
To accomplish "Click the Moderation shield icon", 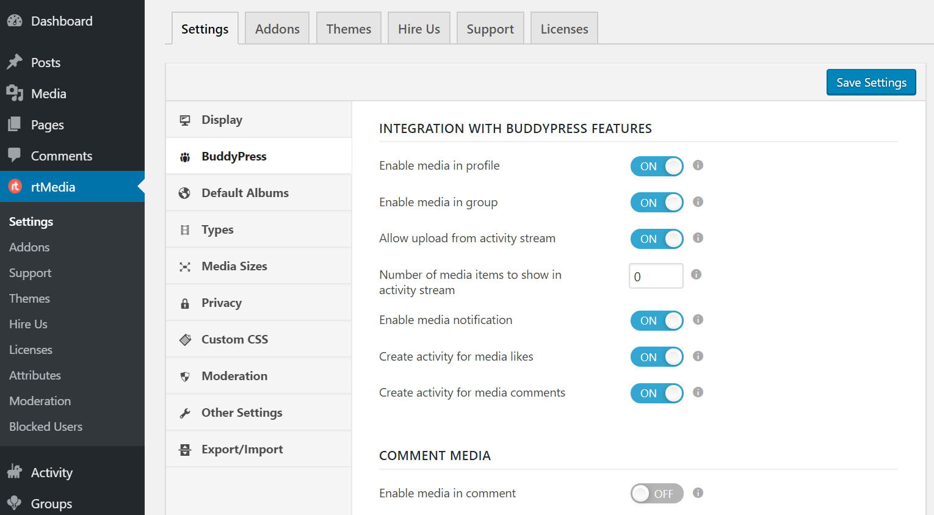I will pyautogui.click(x=184, y=376).
